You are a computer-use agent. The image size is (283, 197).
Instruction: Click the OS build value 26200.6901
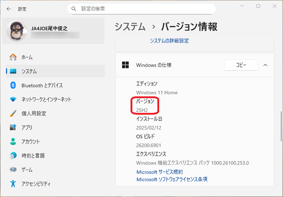[x=149, y=145]
